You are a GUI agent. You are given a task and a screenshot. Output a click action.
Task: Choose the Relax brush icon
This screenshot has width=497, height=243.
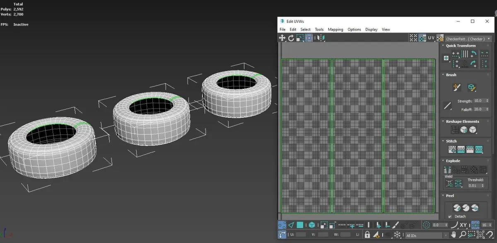pos(472,87)
